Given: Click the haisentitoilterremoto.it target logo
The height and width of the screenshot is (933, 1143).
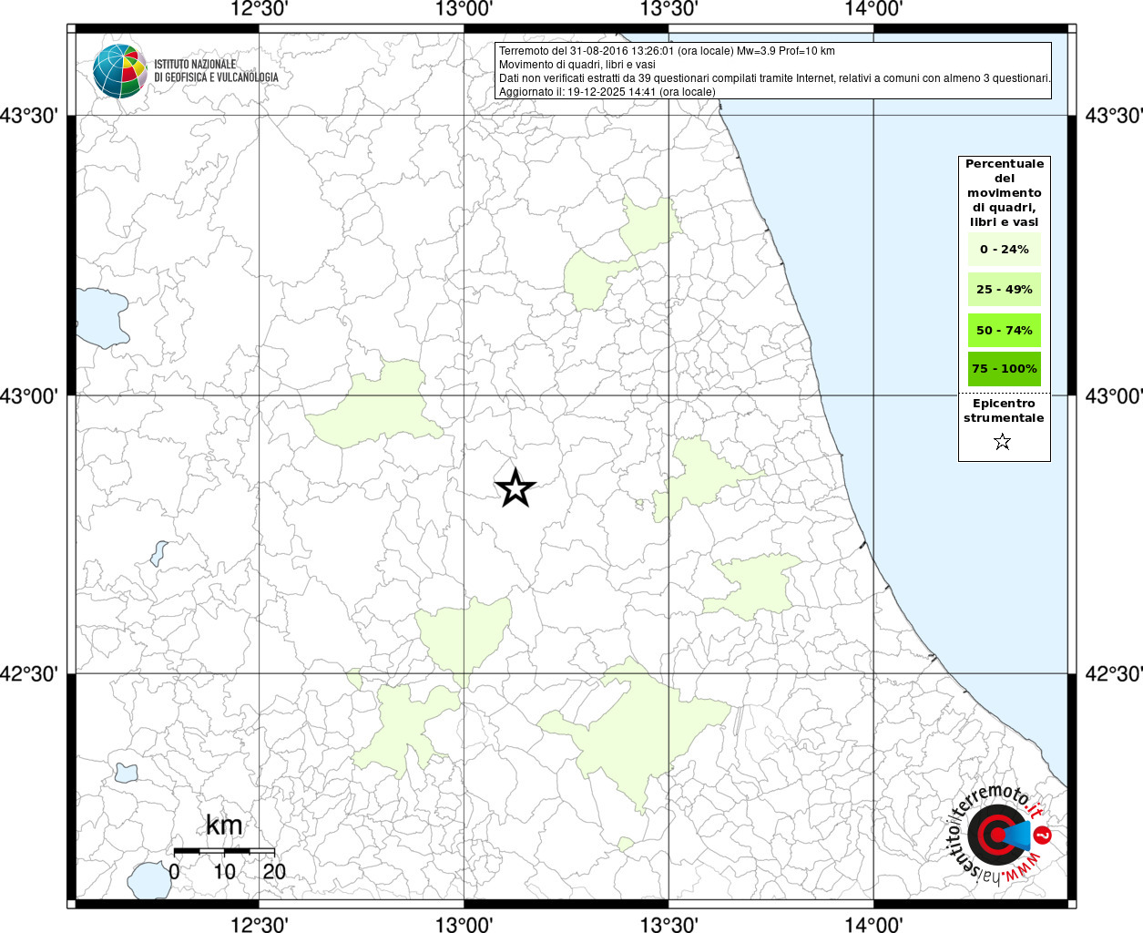Looking at the screenshot, I should click(998, 835).
